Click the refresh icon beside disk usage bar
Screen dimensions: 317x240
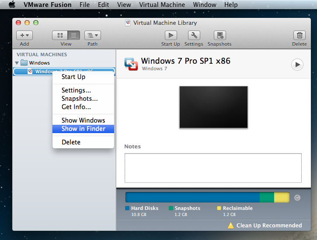pos(297,198)
